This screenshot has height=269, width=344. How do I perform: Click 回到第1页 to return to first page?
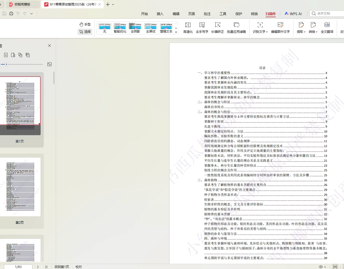click(x=62, y=267)
